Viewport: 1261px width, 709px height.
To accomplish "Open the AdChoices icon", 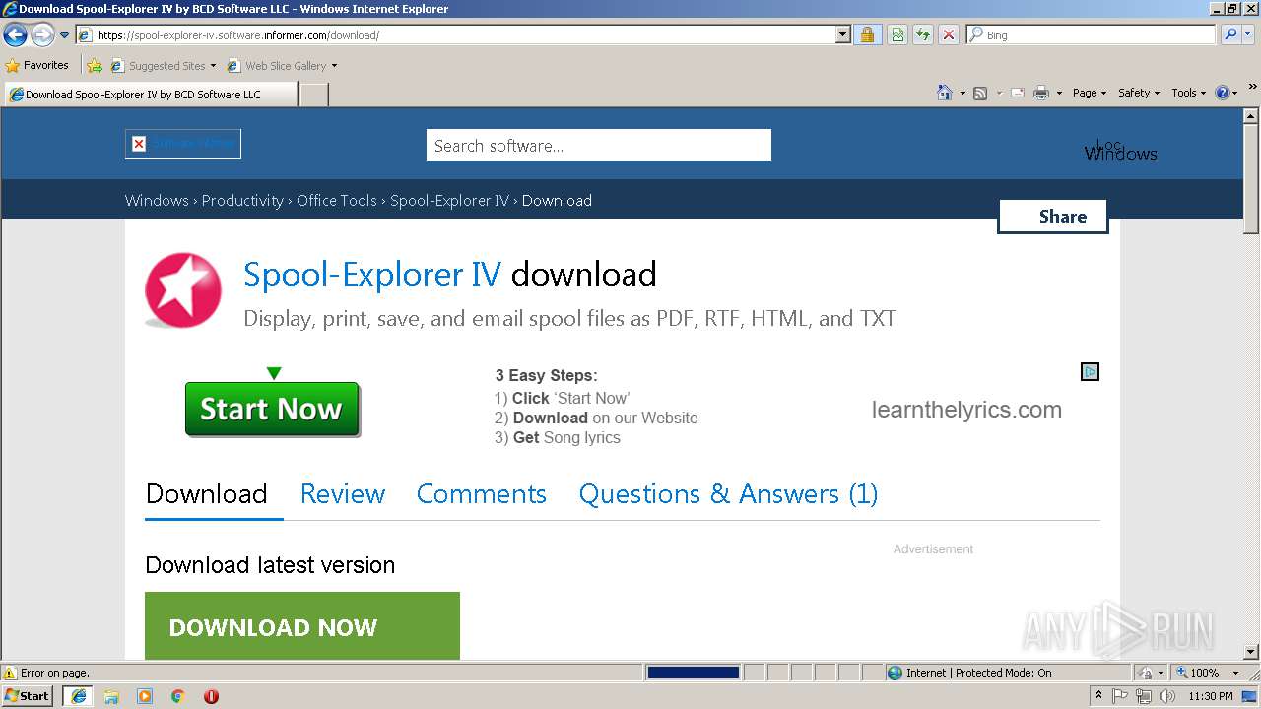I will point(1090,372).
